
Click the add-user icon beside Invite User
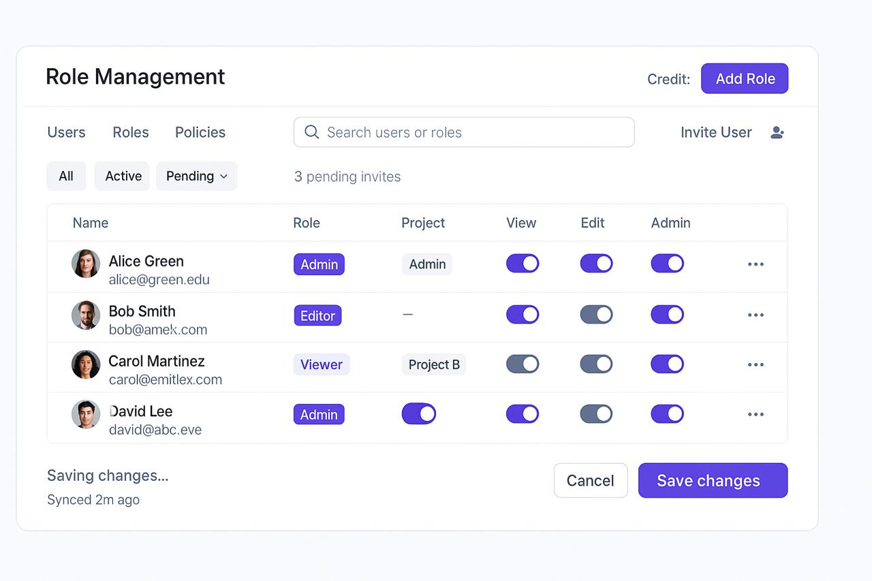pyautogui.click(x=777, y=133)
